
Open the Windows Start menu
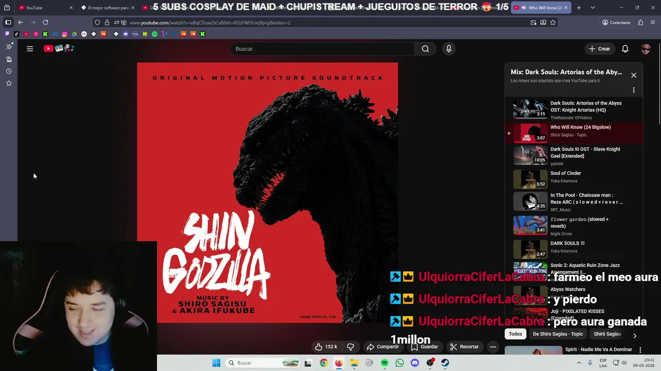coord(216,363)
